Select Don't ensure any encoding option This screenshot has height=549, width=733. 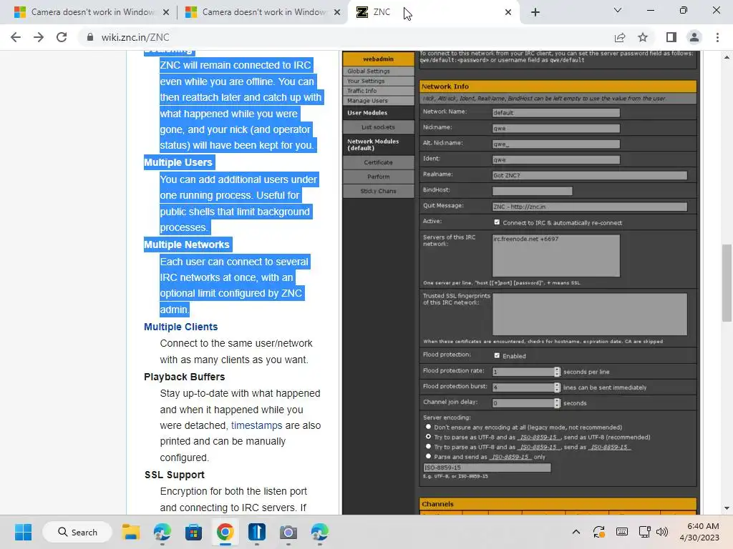point(428,427)
